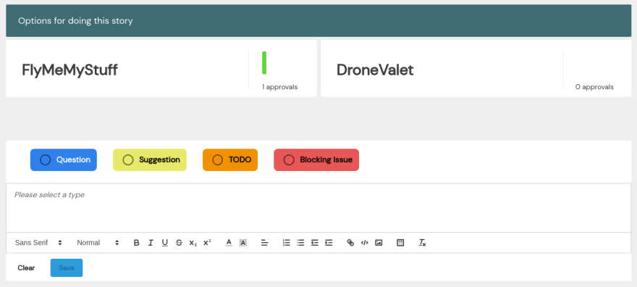Open the Normal text size dropdown
Screen dimensions: 637x287
pos(98,243)
